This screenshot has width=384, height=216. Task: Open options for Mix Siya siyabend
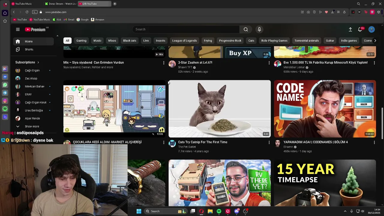tap(163, 63)
